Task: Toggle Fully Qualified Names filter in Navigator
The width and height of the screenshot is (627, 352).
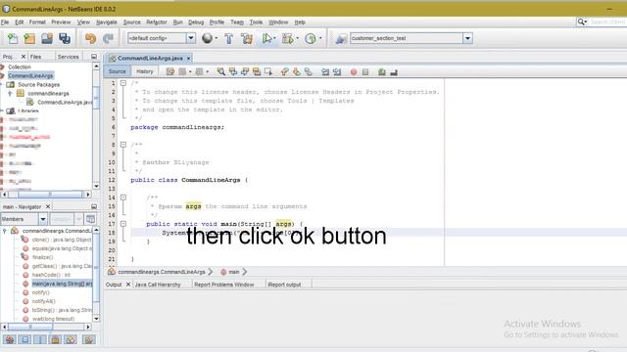Action: point(89,339)
